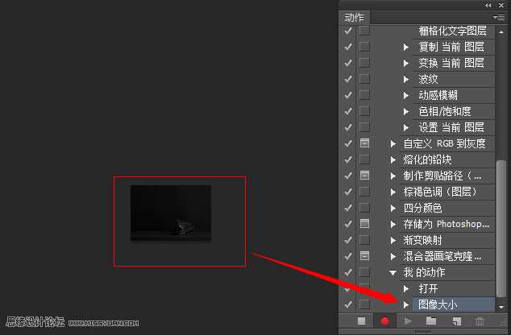
Task: Expand the 色相/饱和度 step details
Action: [407, 111]
